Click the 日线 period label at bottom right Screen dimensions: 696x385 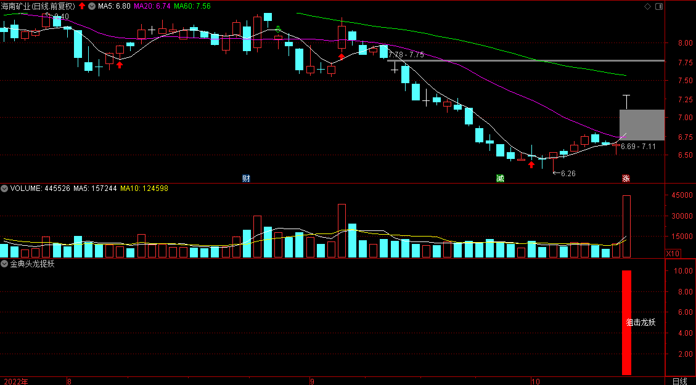tap(679, 381)
